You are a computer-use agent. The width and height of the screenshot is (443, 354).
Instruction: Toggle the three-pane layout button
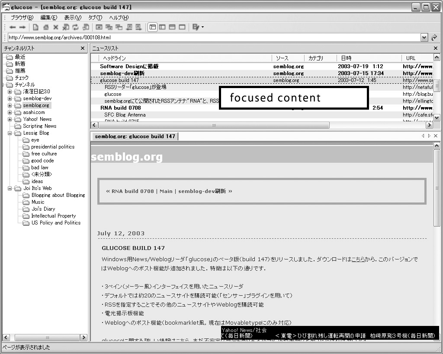coord(152,27)
